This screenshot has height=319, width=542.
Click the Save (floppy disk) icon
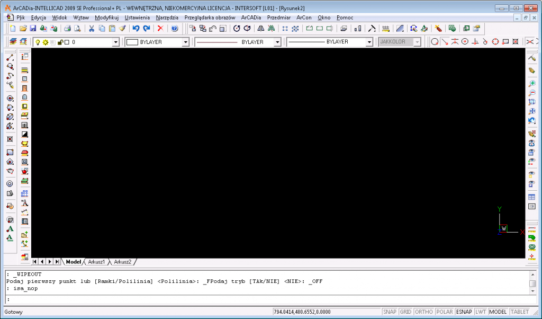pyautogui.click(x=33, y=28)
